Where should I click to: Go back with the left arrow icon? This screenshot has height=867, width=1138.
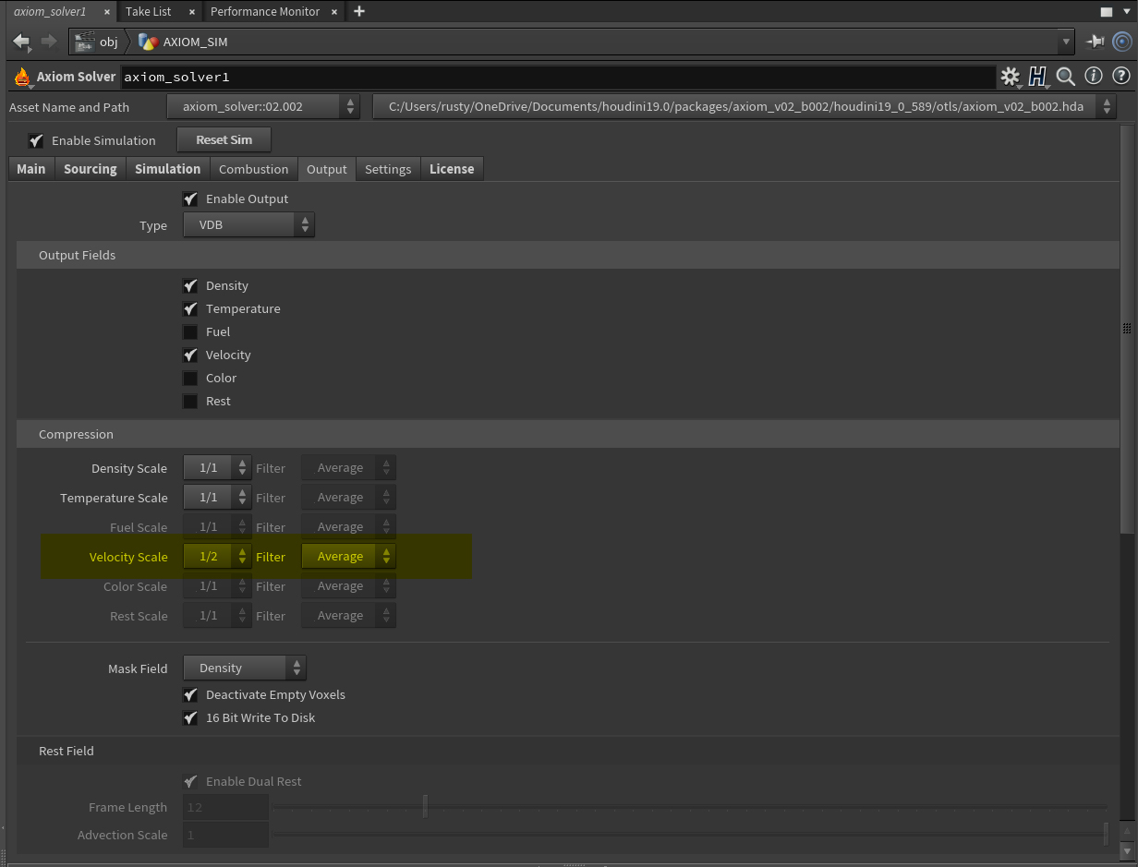coord(21,42)
